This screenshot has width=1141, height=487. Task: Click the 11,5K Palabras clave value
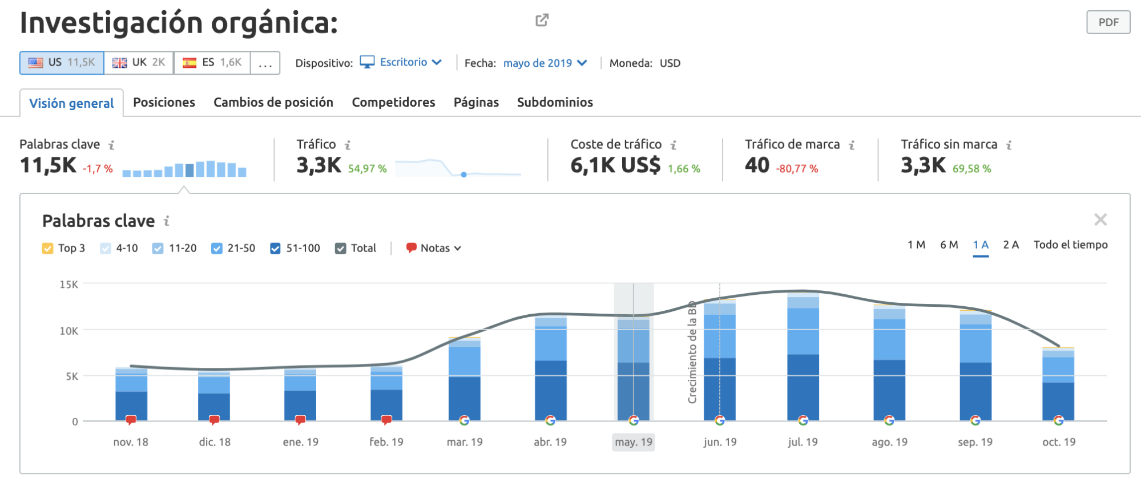click(x=48, y=165)
